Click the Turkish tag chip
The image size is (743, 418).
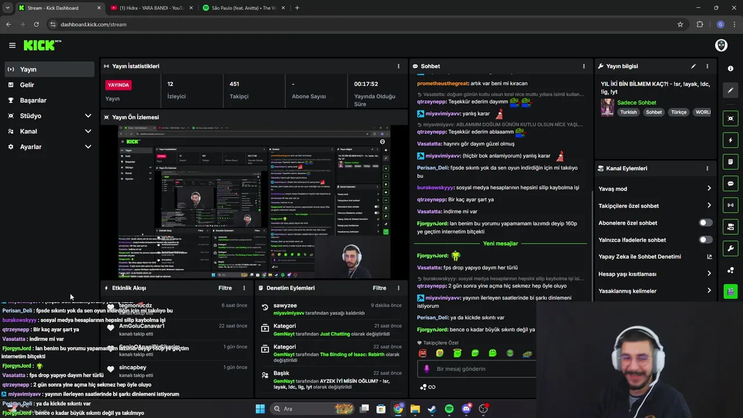(x=629, y=112)
